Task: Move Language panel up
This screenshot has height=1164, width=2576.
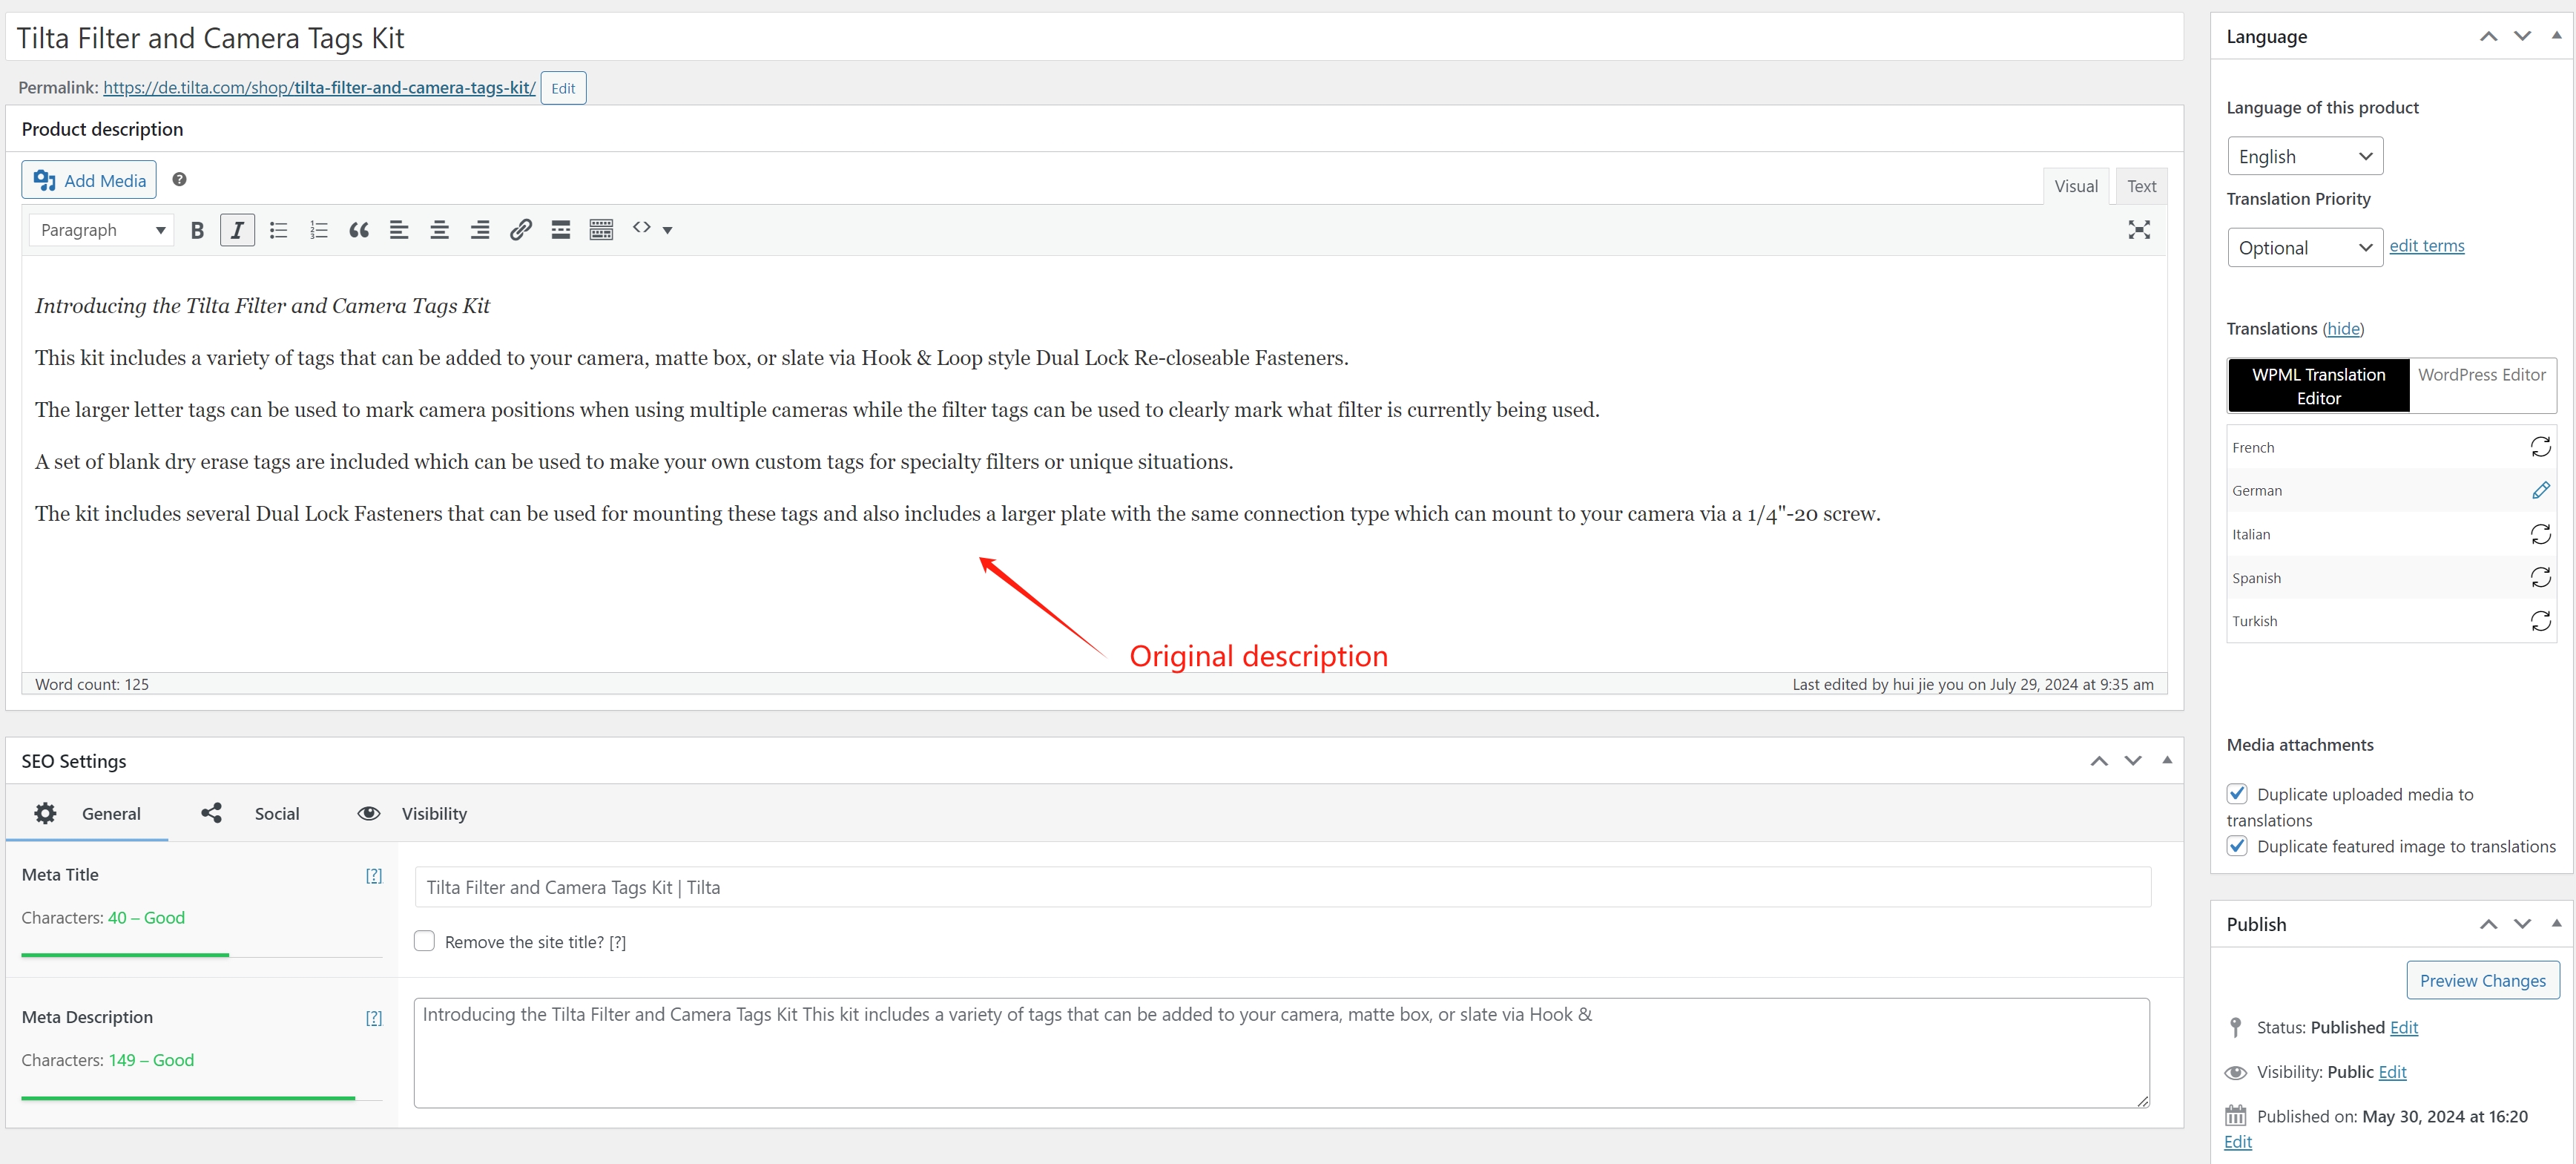Action: click(x=2488, y=36)
